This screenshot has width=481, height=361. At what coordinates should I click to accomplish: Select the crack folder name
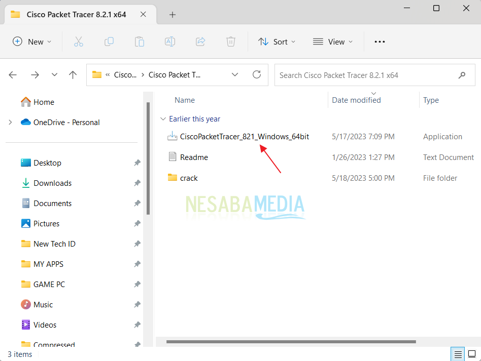coord(189,178)
